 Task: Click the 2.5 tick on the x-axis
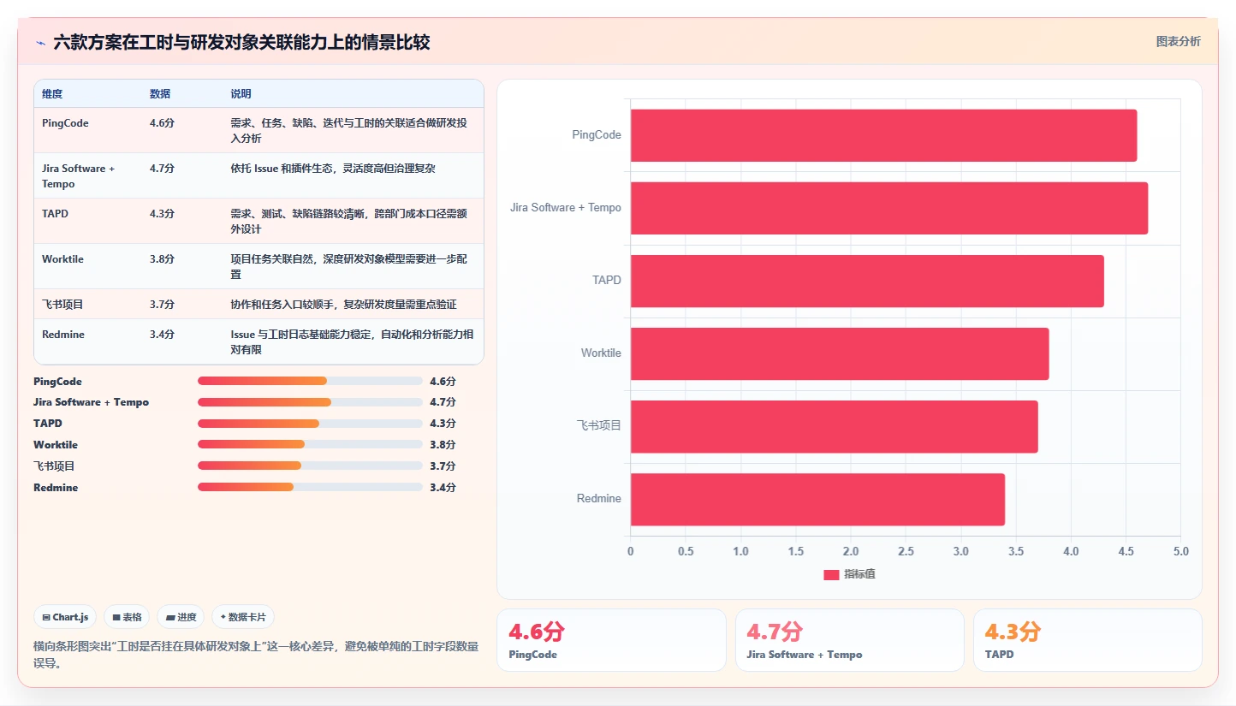[906, 552]
